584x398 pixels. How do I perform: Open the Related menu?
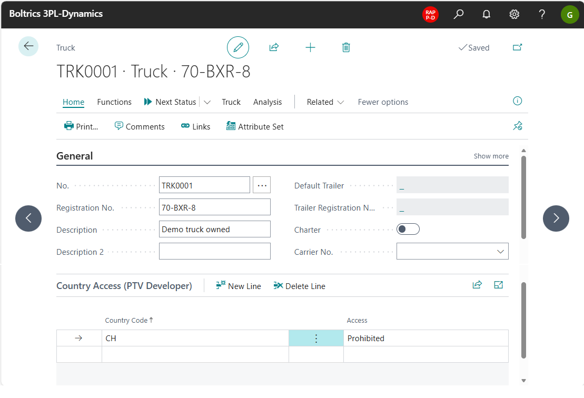coord(325,102)
